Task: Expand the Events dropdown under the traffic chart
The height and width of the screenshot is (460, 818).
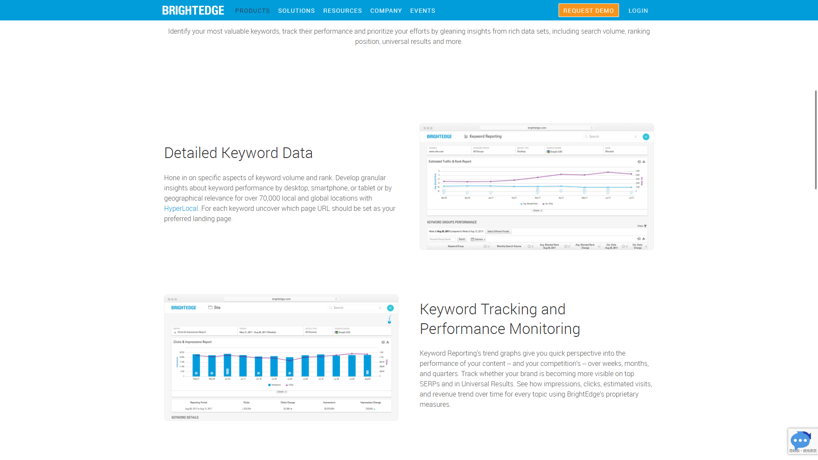Action: coord(538,210)
